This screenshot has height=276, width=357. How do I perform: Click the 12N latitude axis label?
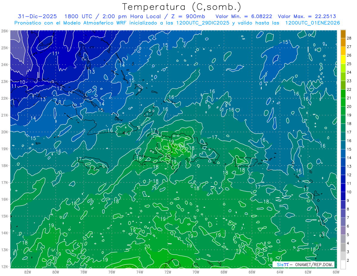click(4, 266)
